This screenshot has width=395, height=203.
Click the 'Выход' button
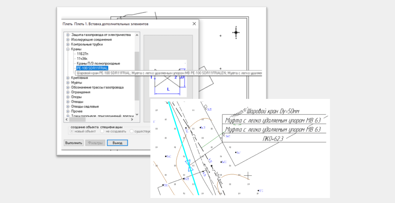[x=117, y=143]
